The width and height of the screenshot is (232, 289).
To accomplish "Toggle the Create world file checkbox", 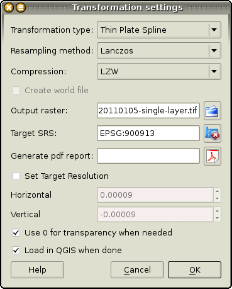I will point(16,91).
